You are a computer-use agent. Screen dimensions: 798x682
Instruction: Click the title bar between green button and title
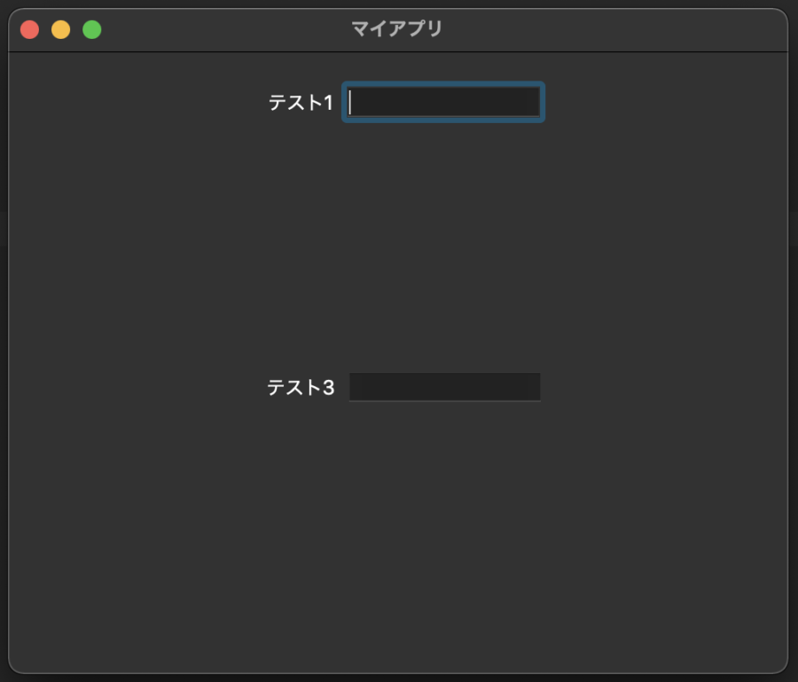pos(222,29)
